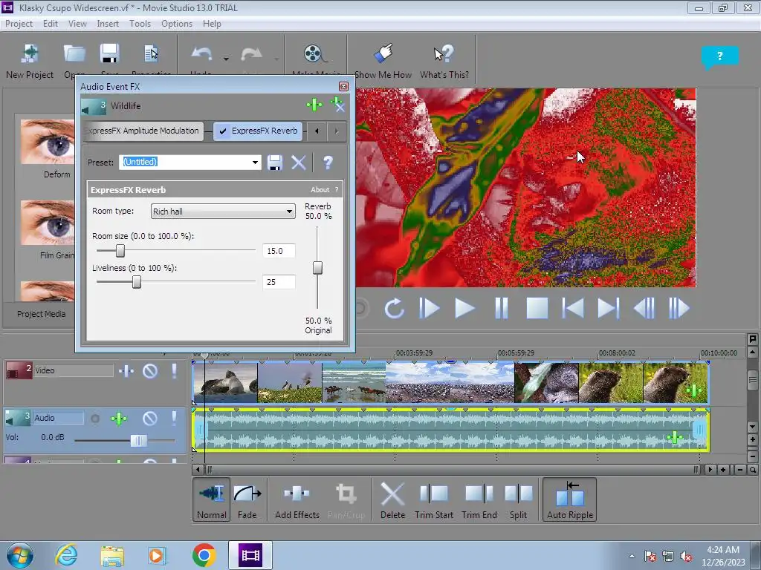
Task: Click the Stop button in preview
Action: [537, 308]
